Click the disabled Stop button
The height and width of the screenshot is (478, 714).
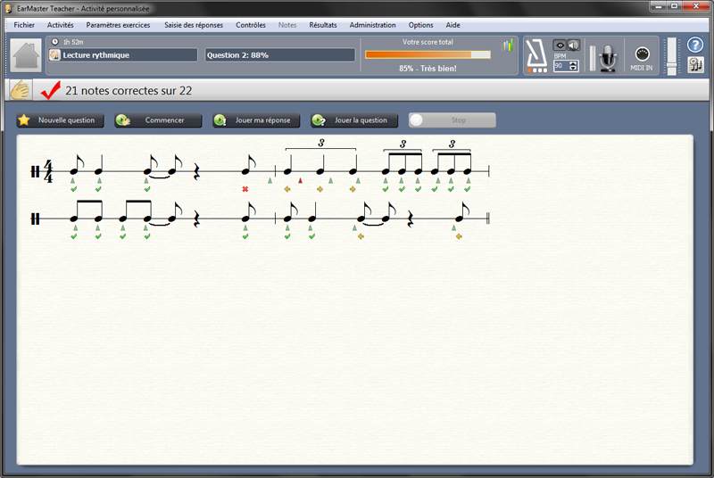click(452, 120)
